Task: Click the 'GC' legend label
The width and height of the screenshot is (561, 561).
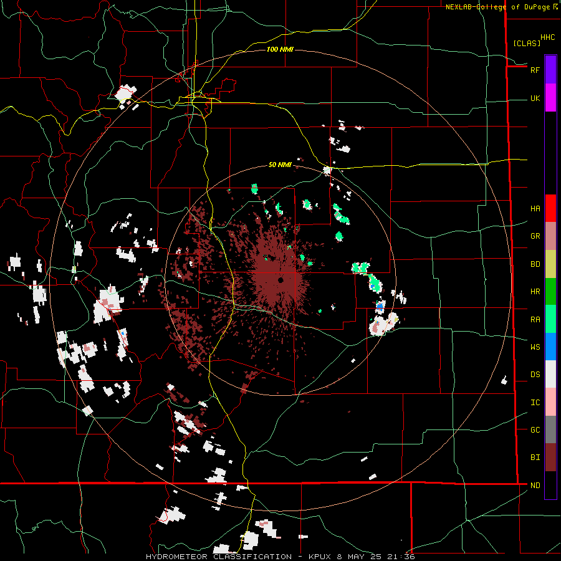Action: [x=535, y=430]
